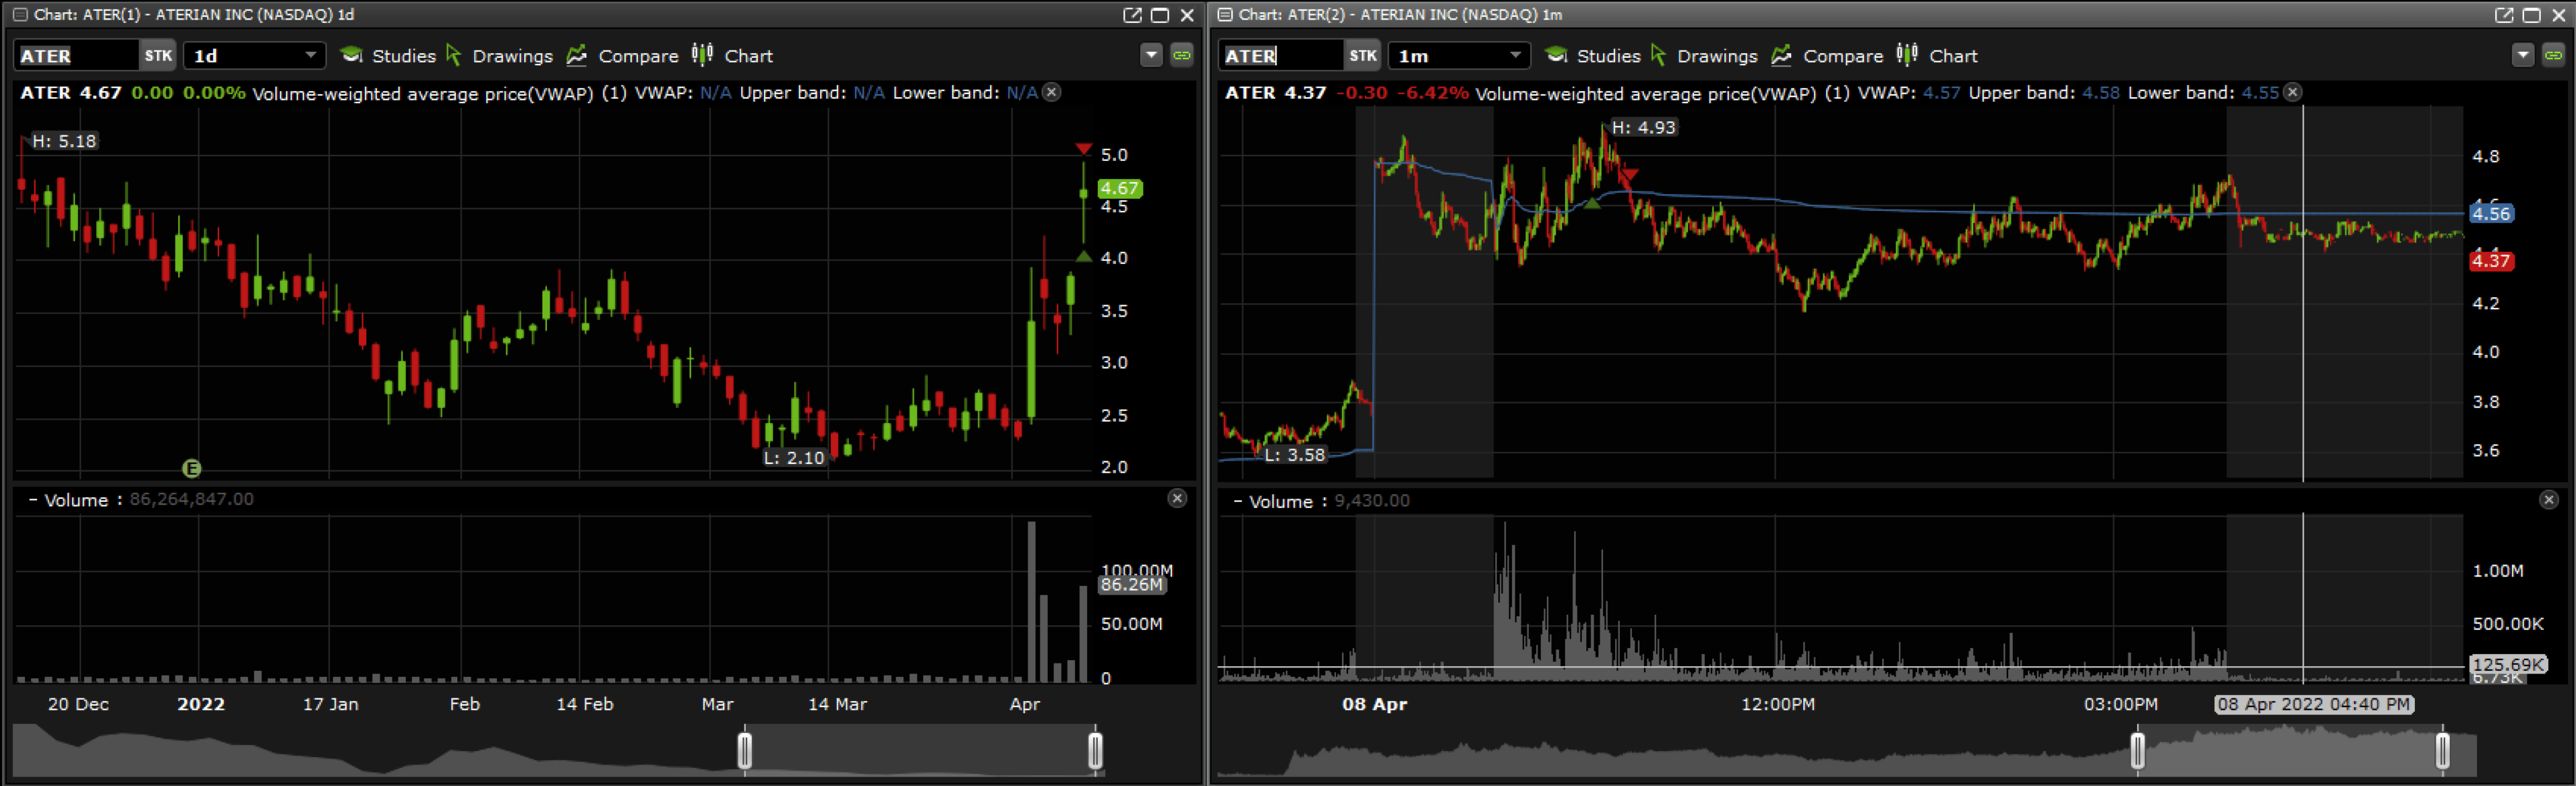Click STK button next to daily ATER symbol
2576x786 pixels.
pos(158,56)
